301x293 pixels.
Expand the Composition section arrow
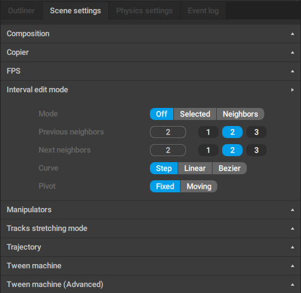(x=293, y=34)
